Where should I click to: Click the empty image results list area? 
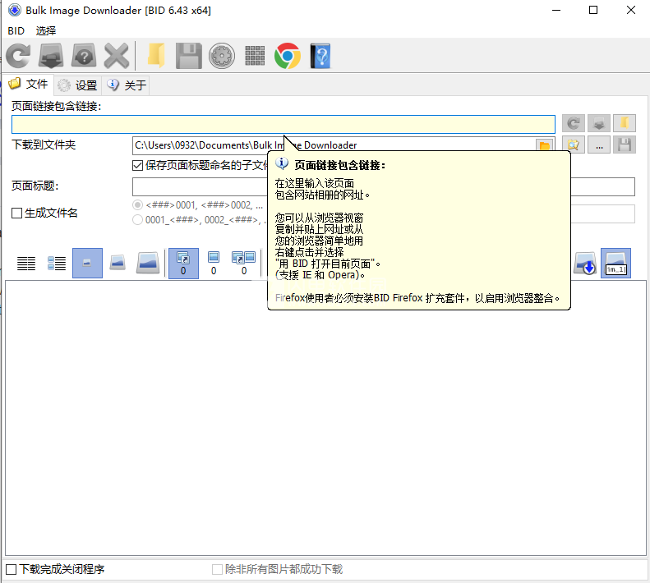pyautogui.click(x=325, y=418)
